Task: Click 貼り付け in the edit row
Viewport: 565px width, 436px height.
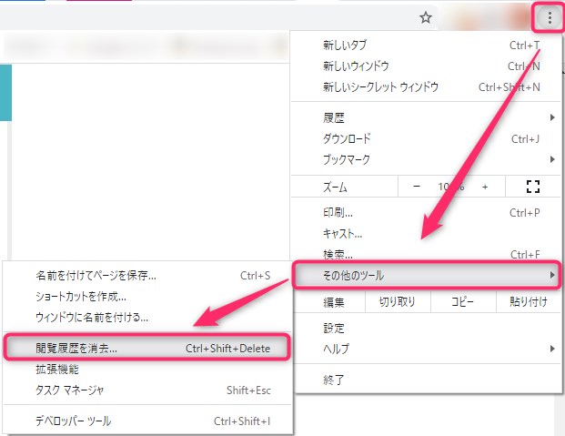Action: [529, 302]
